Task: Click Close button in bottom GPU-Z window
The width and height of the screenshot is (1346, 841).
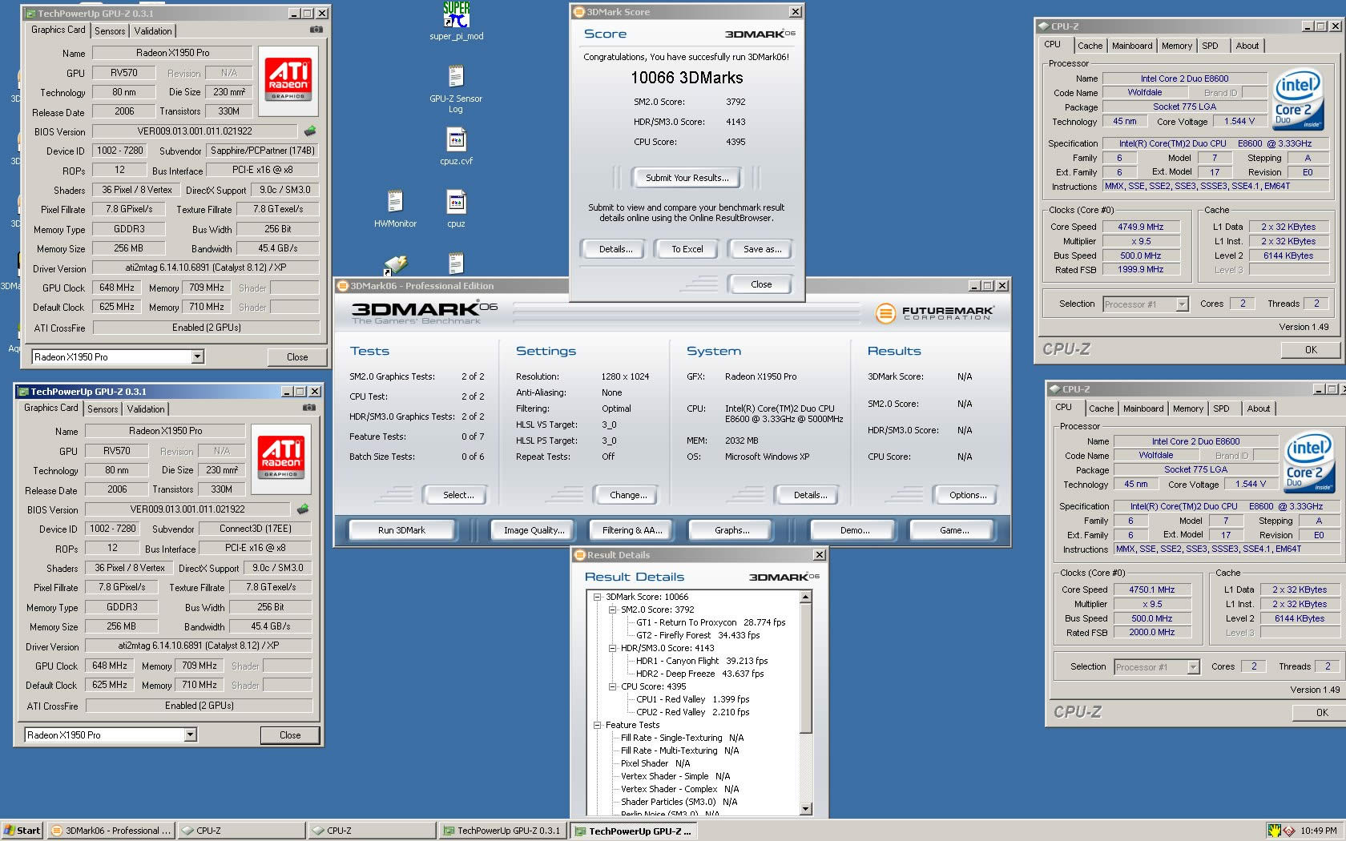Action: (x=290, y=734)
